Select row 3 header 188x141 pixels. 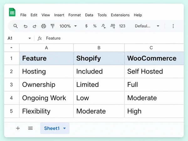(12, 85)
